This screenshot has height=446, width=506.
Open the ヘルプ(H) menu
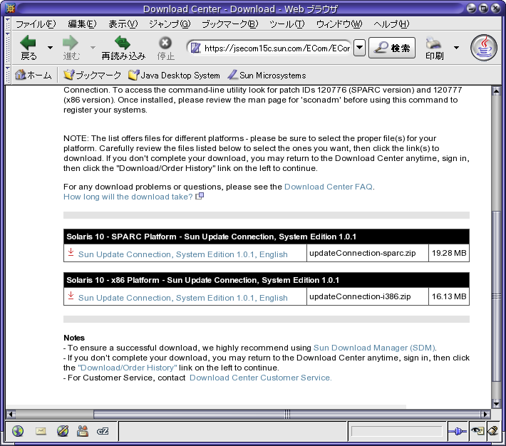click(x=391, y=24)
